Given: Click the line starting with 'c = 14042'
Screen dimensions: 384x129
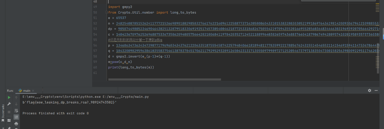Looking at the screenshot, I should (x=244, y=34).
